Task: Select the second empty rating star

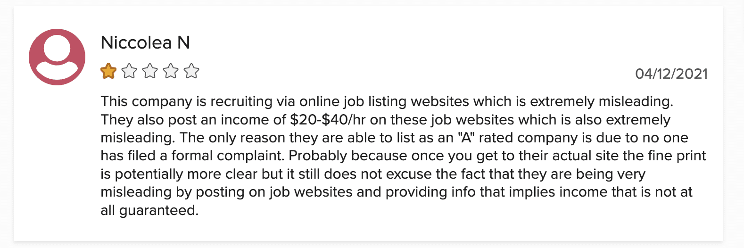Action: (129, 71)
